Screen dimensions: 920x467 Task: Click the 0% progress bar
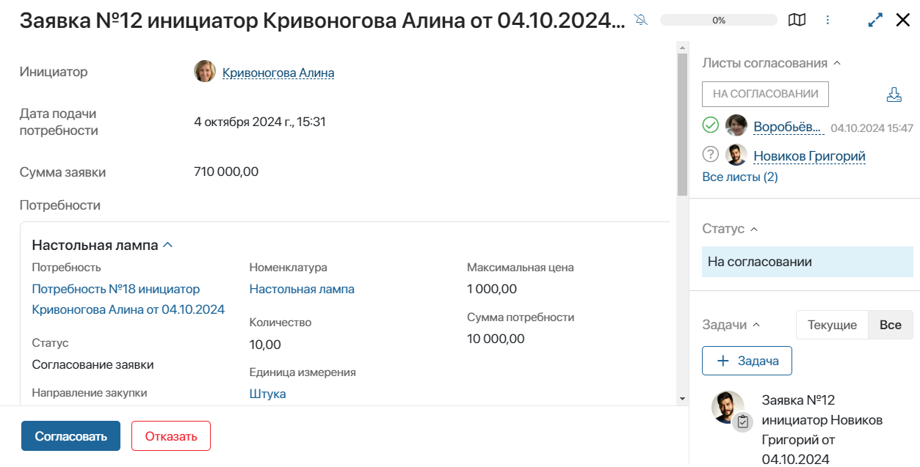tap(718, 20)
